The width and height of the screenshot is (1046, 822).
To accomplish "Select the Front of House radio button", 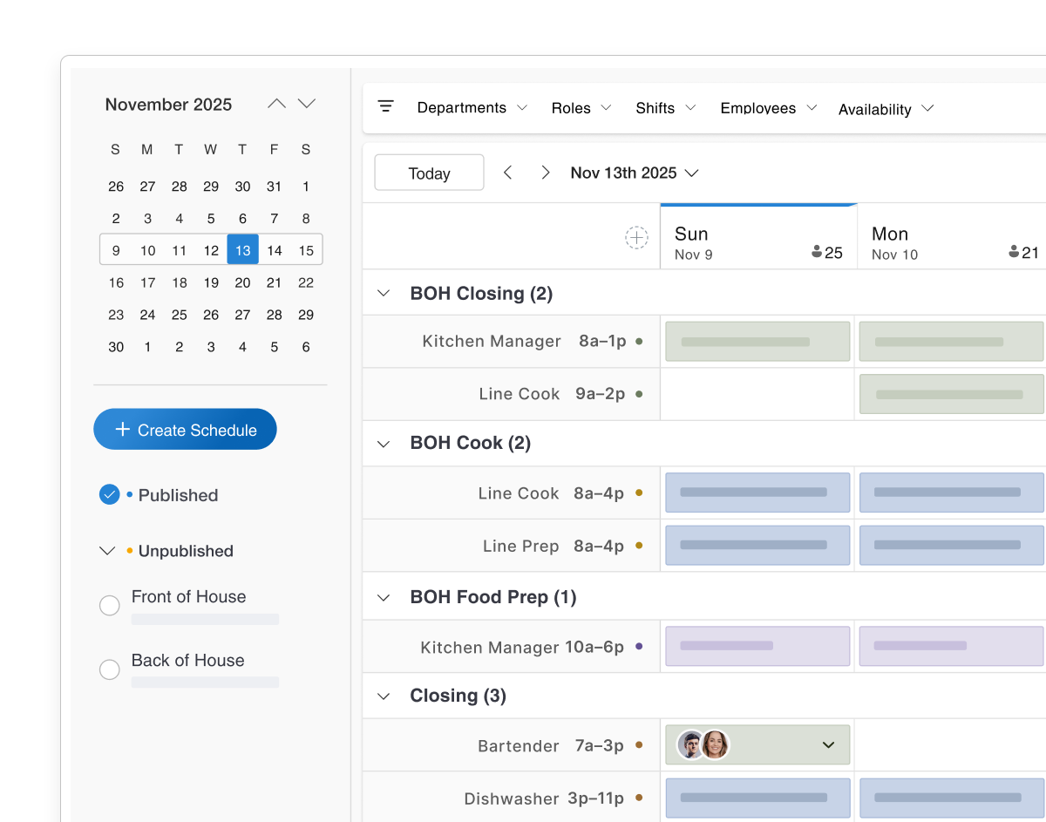I will tap(109, 605).
